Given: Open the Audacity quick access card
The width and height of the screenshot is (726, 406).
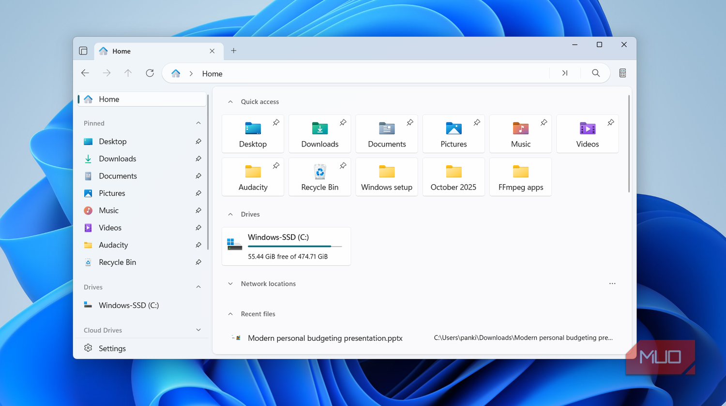Looking at the screenshot, I should point(253,177).
